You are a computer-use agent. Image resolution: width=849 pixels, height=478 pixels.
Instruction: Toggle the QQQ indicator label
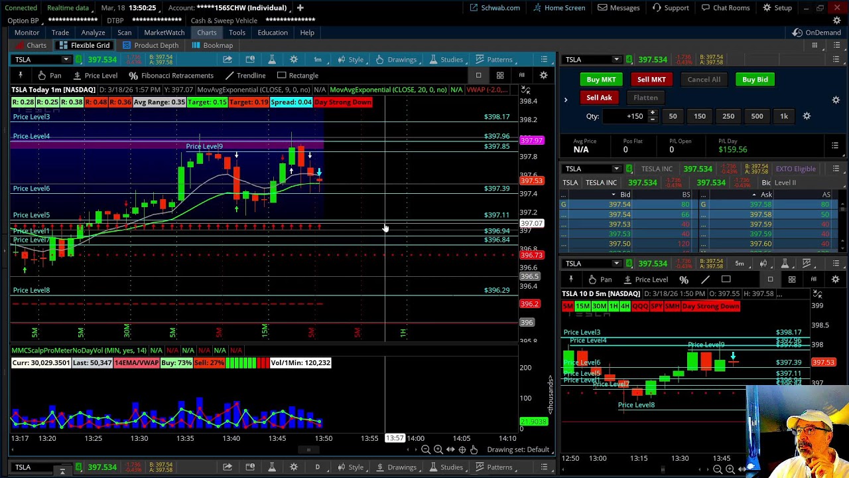point(640,306)
